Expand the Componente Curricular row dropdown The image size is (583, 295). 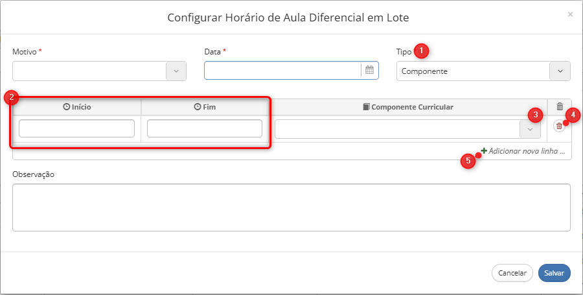tap(530, 129)
